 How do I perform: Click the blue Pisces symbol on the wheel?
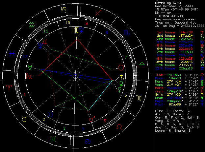coord(12,52)
